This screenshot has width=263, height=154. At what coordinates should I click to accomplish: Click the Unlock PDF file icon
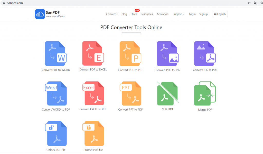(56, 133)
